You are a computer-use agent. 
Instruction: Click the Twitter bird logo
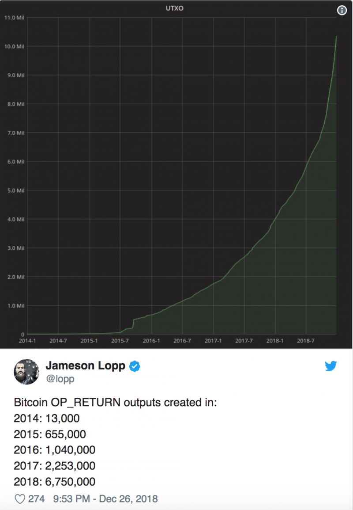pos(330,366)
